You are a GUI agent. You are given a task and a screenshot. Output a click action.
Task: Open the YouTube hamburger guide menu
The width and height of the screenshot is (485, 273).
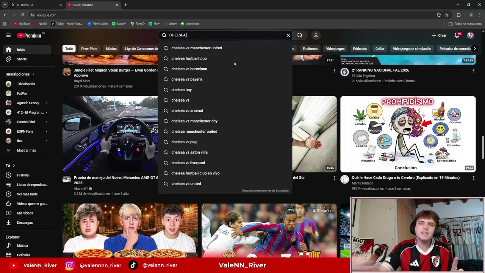click(x=8, y=35)
